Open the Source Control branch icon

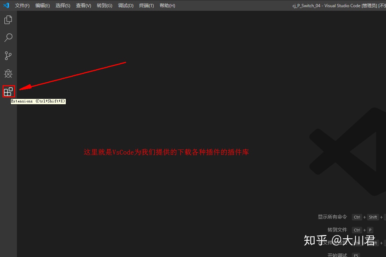tap(8, 56)
